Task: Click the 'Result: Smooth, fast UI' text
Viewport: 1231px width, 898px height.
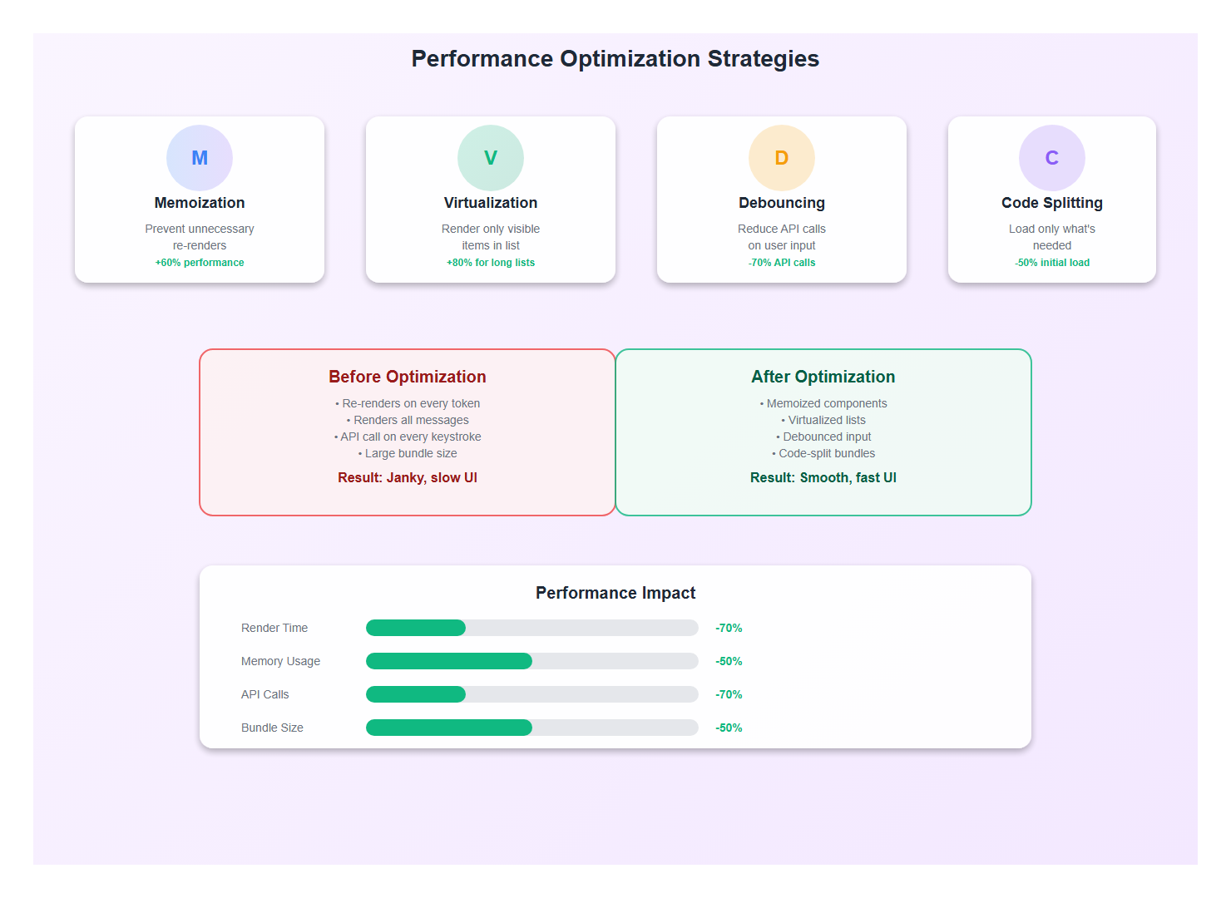Action: [823, 477]
